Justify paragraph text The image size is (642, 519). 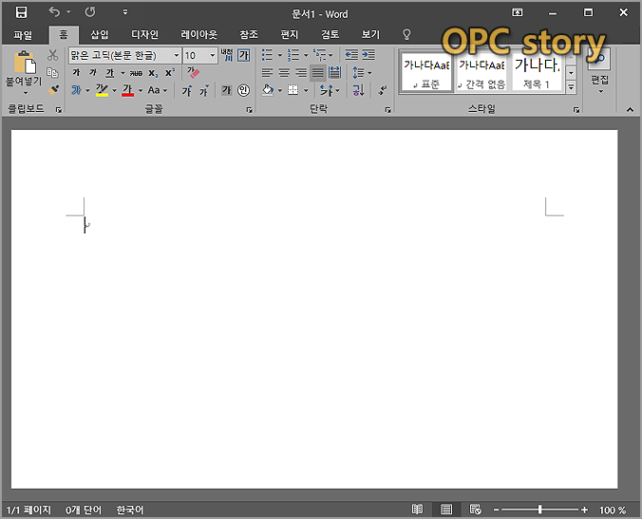[318, 73]
